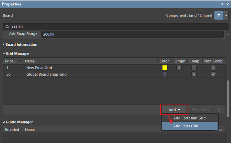Click the delete grid trash icon
This screenshot has width=231, height=143.
click(x=219, y=110)
